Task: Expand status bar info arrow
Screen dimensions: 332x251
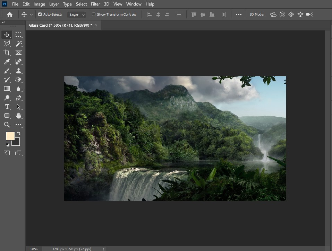Action: (x=103, y=249)
